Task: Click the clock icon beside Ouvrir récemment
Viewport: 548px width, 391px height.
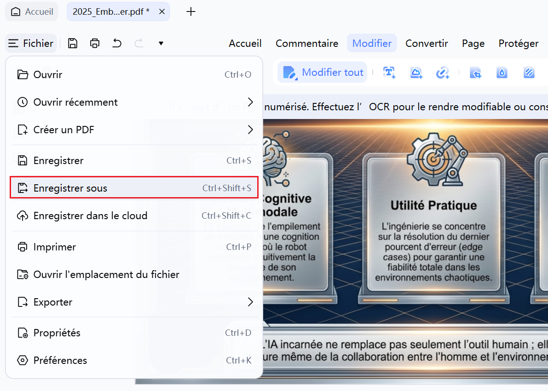Action: (x=23, y=102)
